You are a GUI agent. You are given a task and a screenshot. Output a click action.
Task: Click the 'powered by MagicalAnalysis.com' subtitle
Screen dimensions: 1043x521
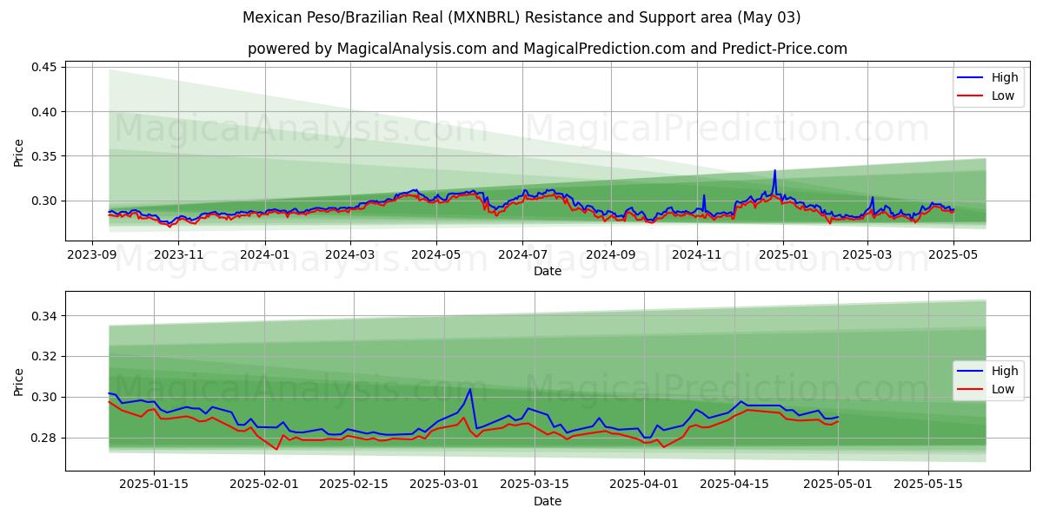(x=548, y=49)
